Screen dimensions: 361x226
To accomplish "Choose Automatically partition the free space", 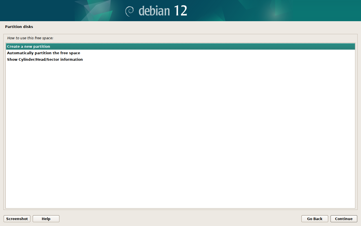I will (x=43, y=53).
